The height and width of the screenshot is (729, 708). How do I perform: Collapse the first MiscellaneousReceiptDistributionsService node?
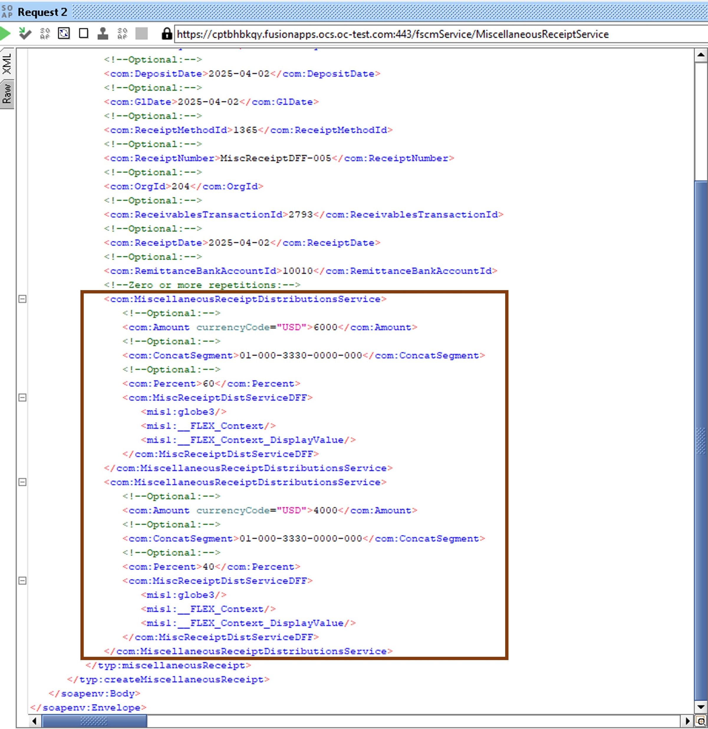(x=22, y=299)
